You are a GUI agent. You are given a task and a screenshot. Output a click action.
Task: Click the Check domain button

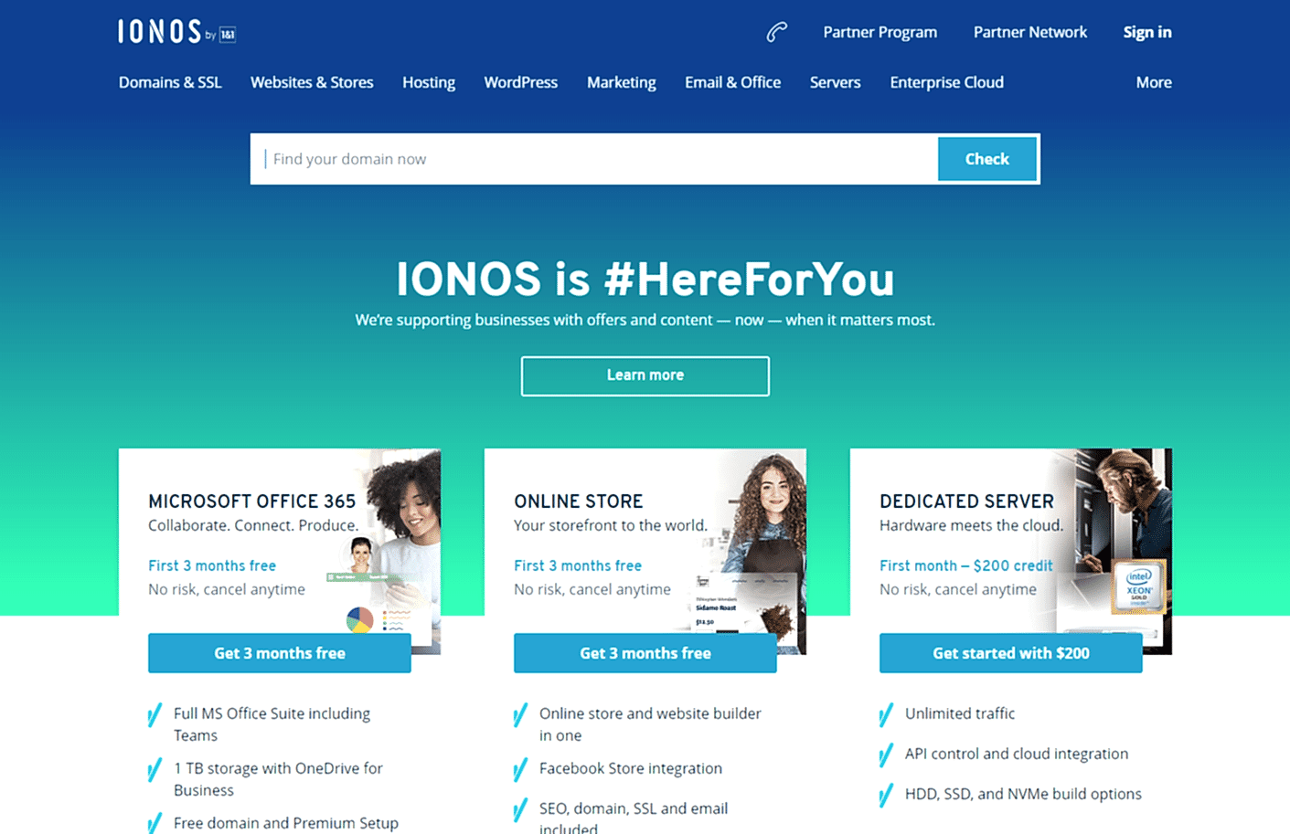tap(987, 159)
